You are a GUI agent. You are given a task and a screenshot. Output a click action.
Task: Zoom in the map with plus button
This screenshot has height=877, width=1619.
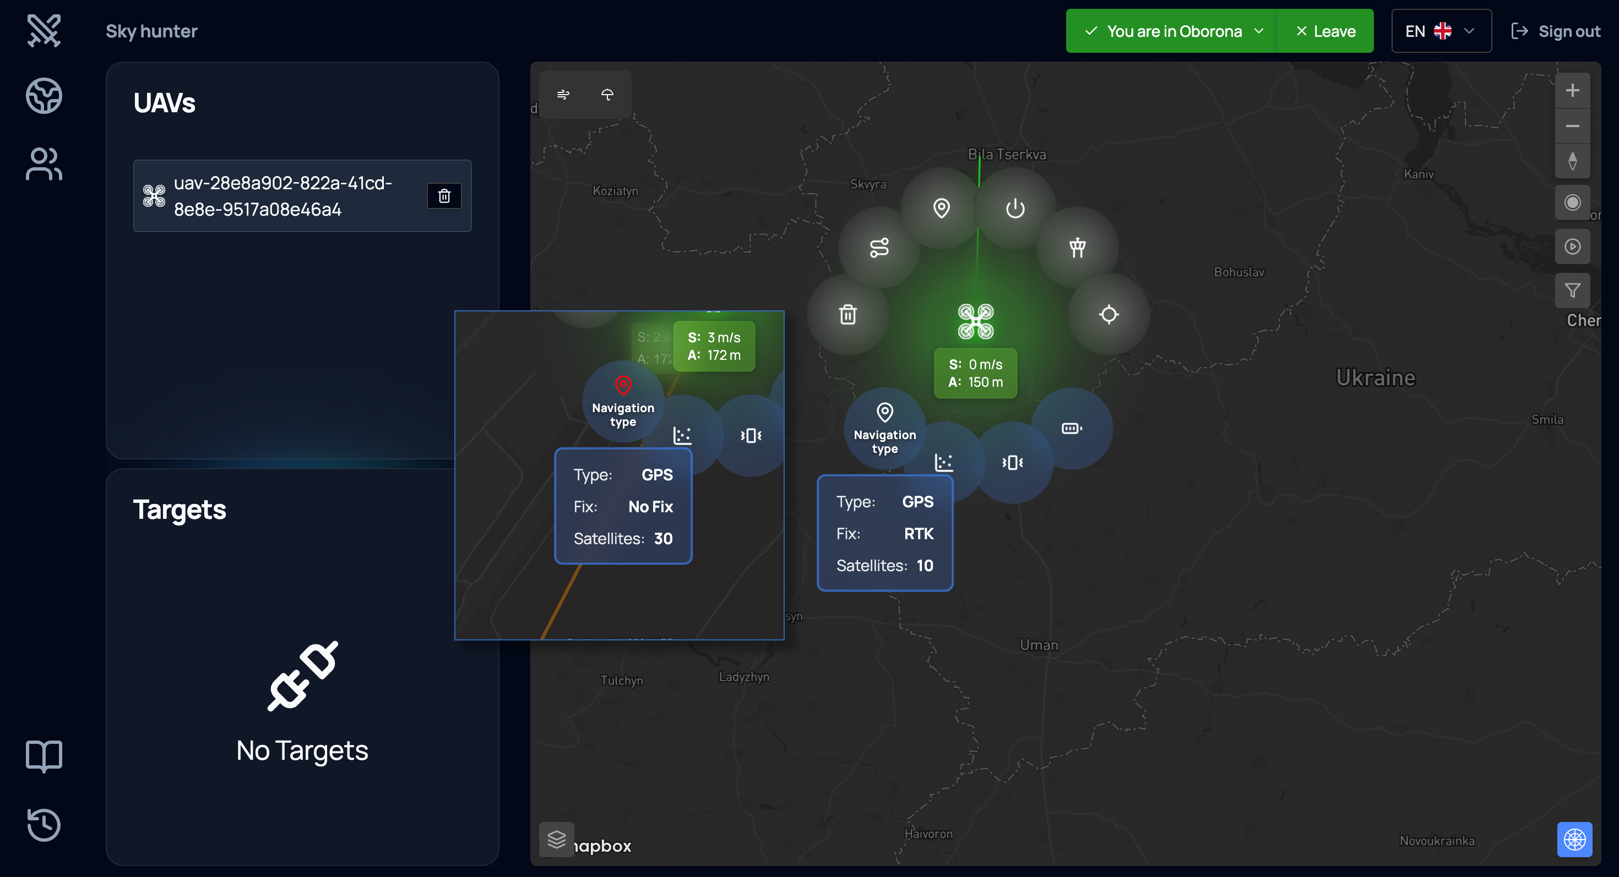(x=1572, y=90)
